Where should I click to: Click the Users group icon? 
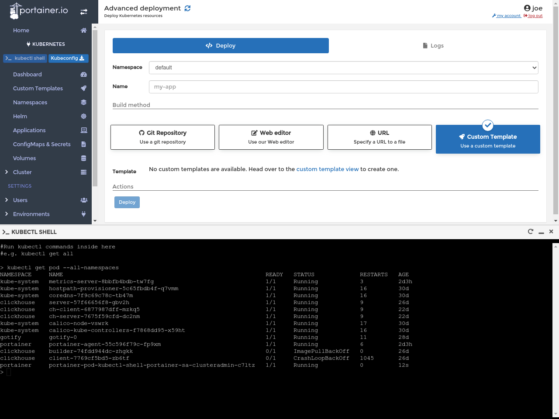84,200
